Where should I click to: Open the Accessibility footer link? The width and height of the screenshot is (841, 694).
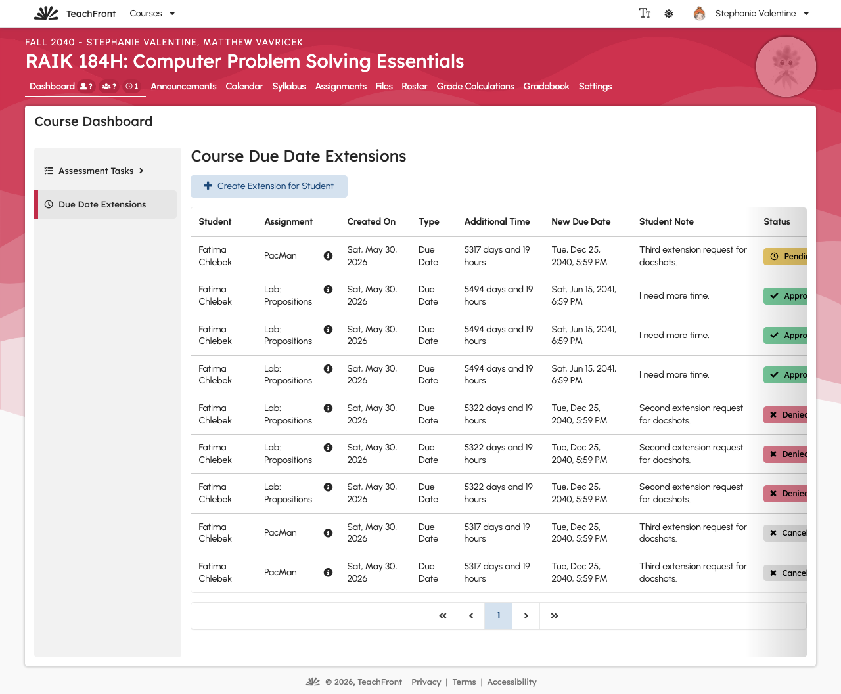512,682
